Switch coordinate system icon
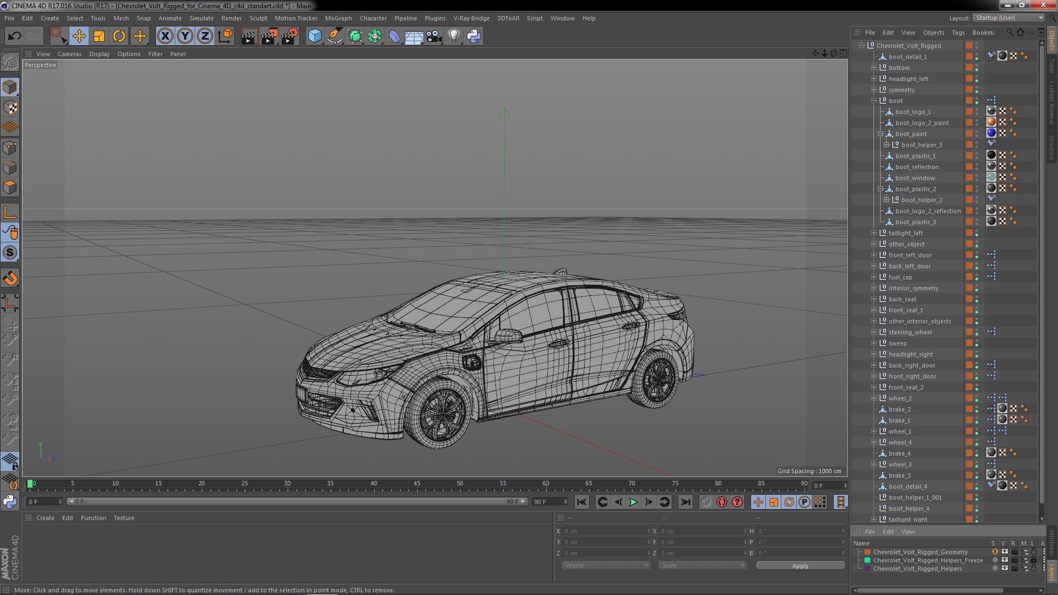1058x595 pixels. (x=225, y=36)
